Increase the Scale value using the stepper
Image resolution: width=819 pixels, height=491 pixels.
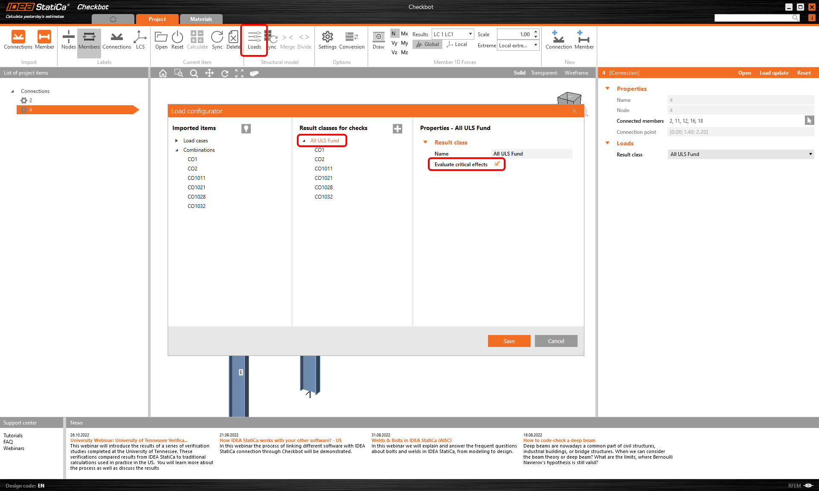[536, 32]
